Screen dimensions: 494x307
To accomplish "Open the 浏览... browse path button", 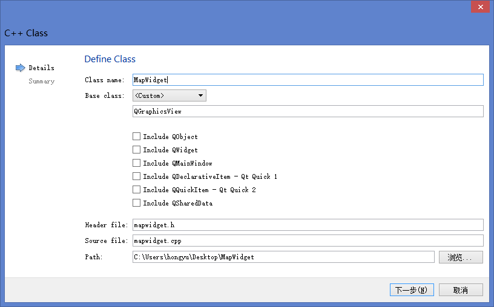I will coord(461,257).
